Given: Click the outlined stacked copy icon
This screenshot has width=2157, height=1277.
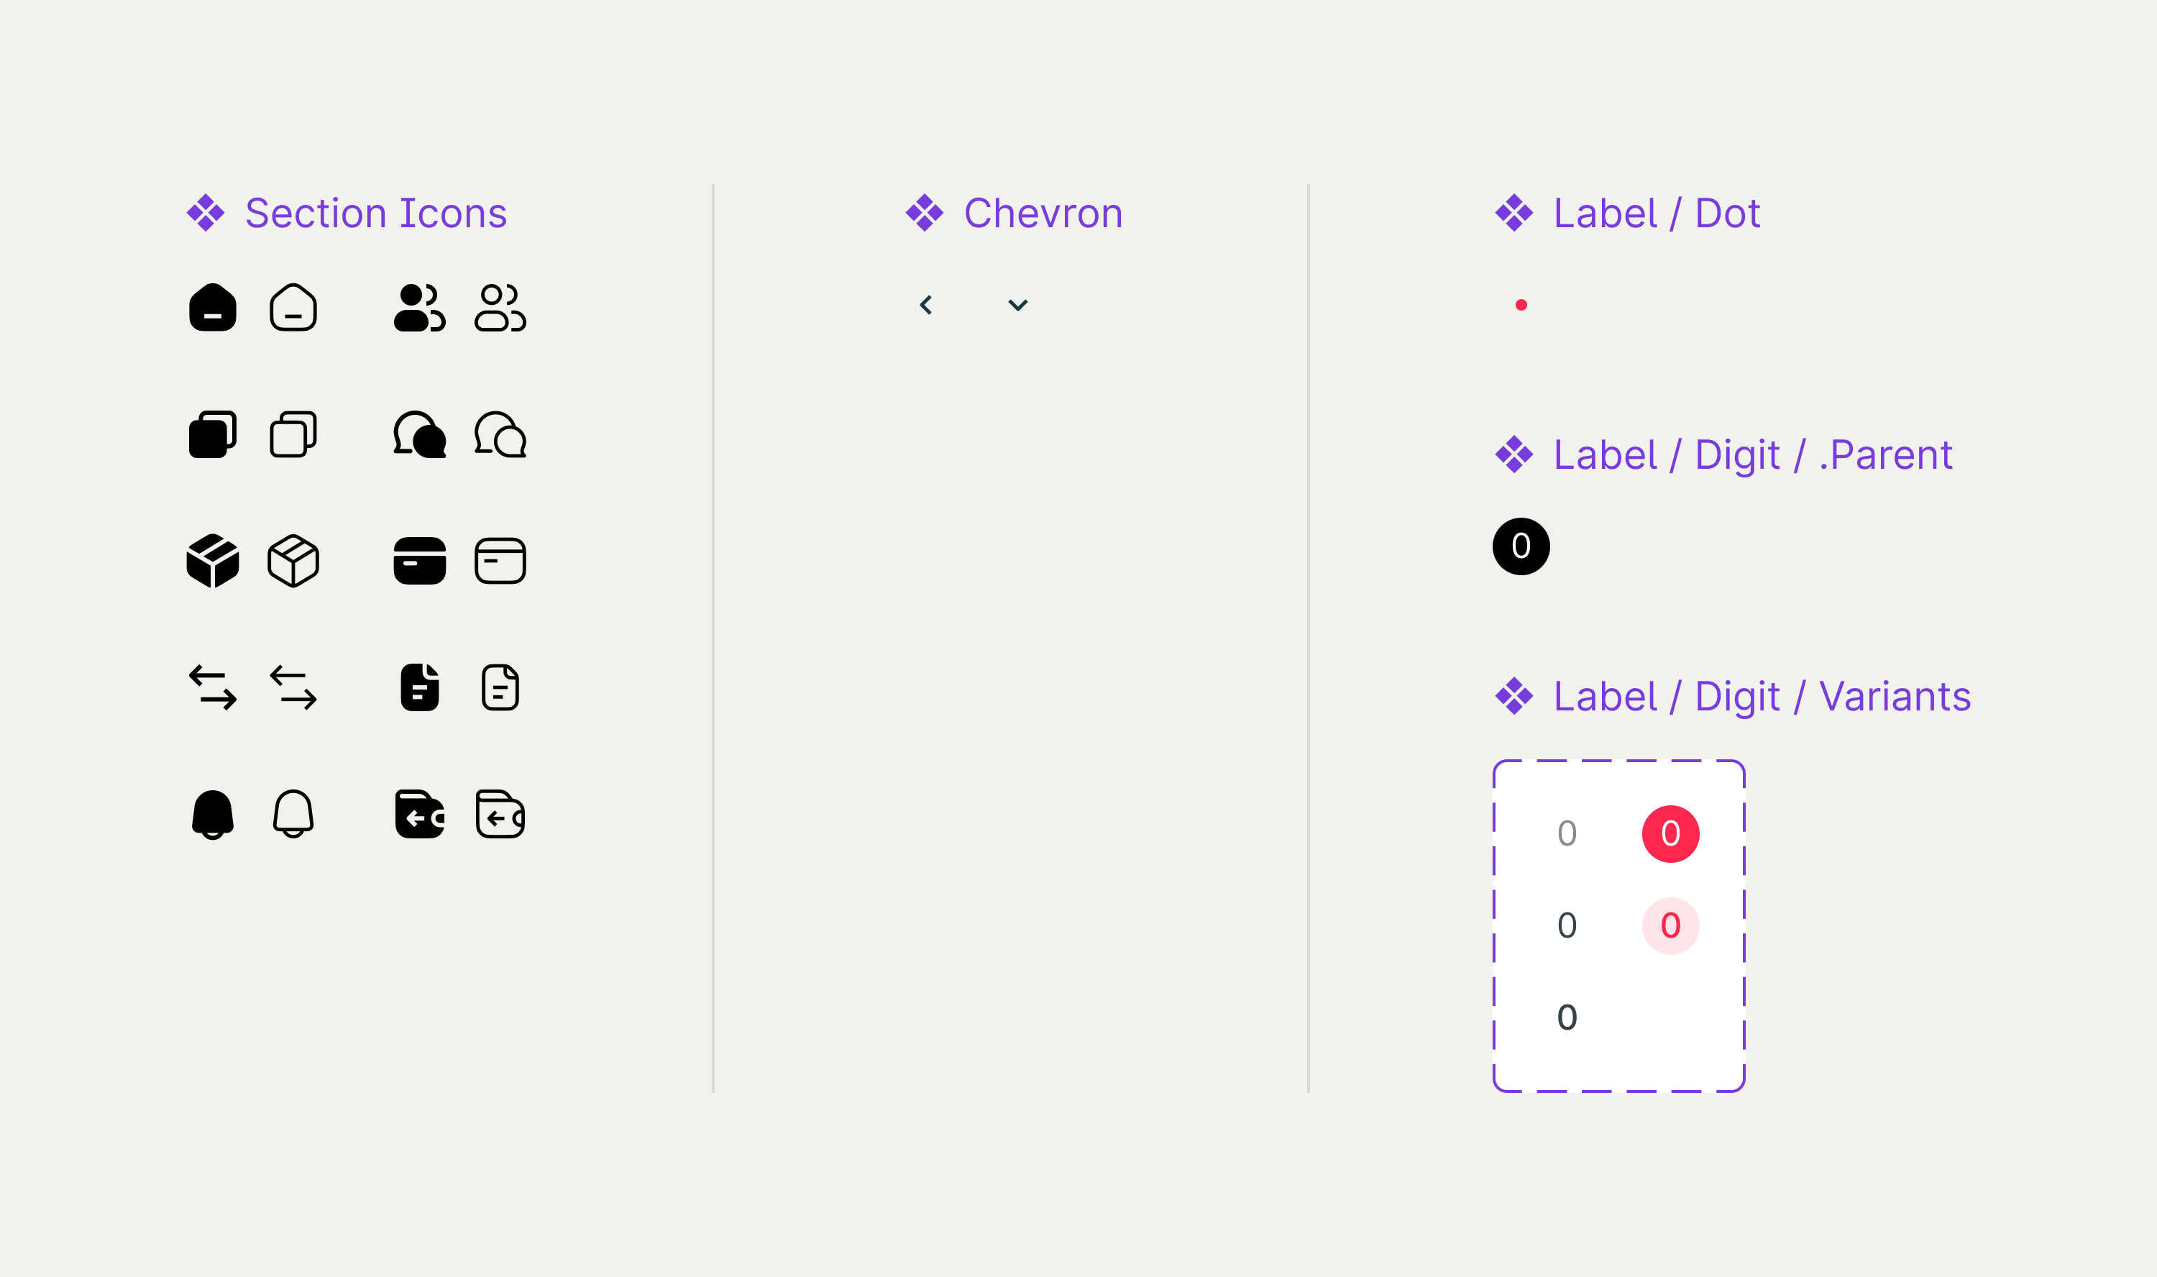Looking at the screenshot, I should pos(293,434).
